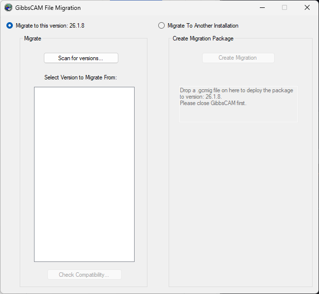Image resolution: width=319 pixels, height=294 pixels.
Task: Click the .gcmig file drop area
Action: click(238, 104)
